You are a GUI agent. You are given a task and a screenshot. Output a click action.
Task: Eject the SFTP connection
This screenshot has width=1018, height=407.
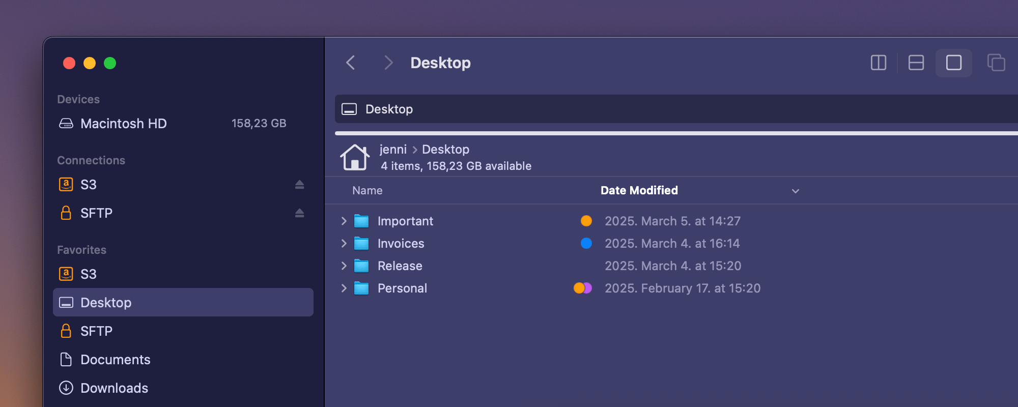pos(299,213)
